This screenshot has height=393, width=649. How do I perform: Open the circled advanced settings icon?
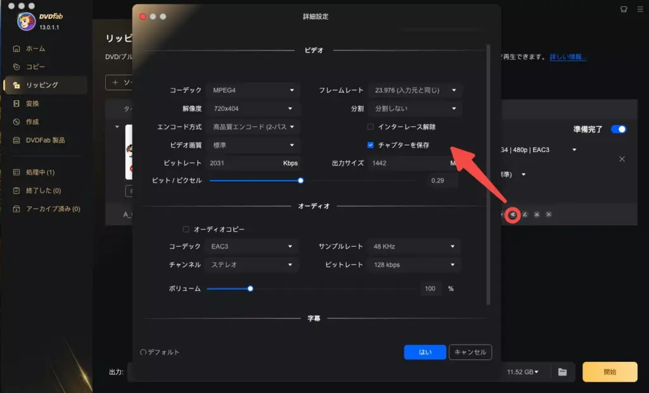(514, 215)
